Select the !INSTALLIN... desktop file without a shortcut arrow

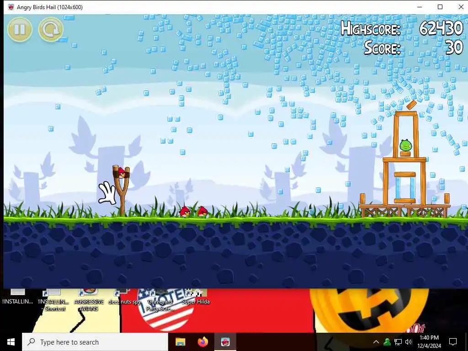click(18, 297)
